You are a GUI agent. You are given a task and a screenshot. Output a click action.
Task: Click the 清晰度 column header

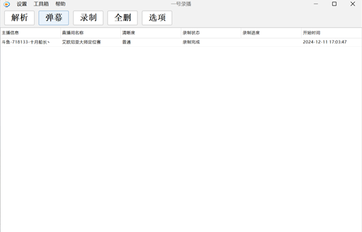pyautogui.click(x=151, y=33)
